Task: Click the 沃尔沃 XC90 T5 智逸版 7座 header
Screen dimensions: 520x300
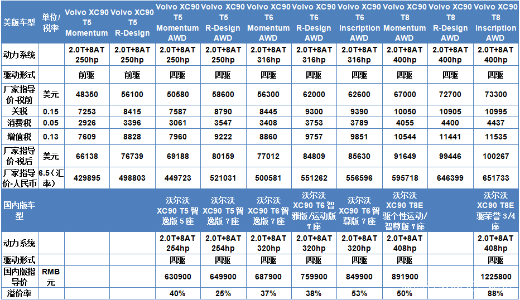Action: coord(223,211)
